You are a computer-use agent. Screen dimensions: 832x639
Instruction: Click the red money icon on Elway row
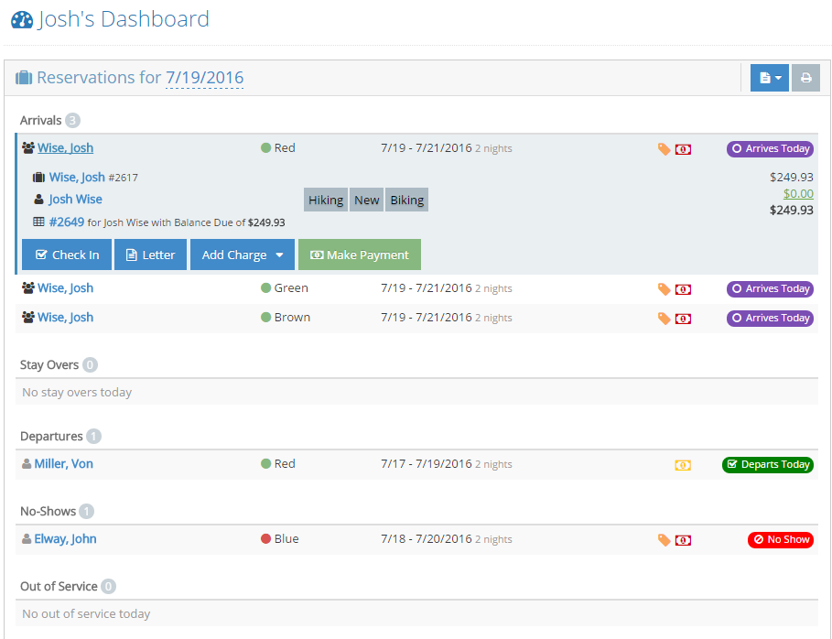pyautogui.click(x=683, y=540)
